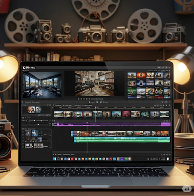Launch the red circular app icon in the taskbar
The image size is (194, 196).
(x=72, y=159)
